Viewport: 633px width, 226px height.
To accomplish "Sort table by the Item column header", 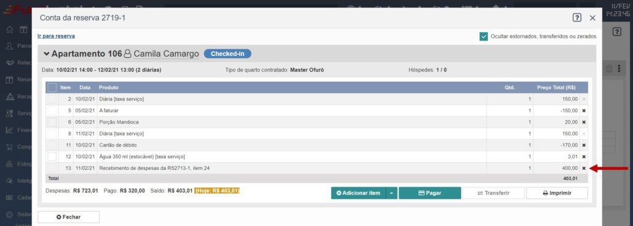I will coord(66,87).
